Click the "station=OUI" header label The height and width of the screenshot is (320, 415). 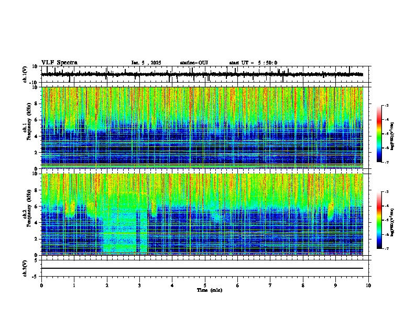click(194, 63)
